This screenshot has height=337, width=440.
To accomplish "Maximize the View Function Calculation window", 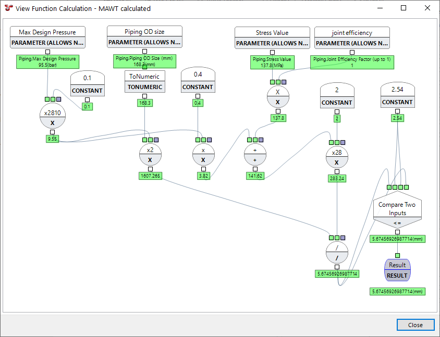I will coord(404,8).
